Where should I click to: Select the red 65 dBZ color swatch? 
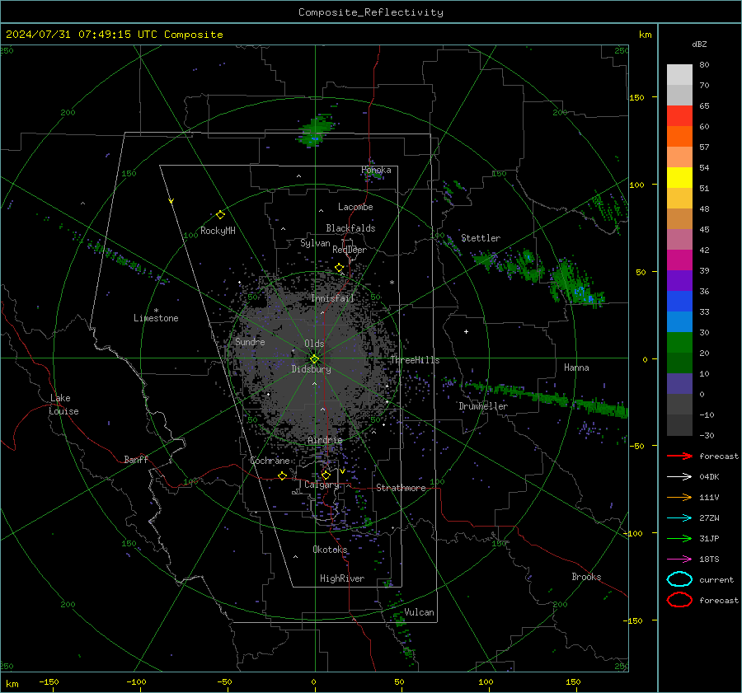(x=679, y=115)
